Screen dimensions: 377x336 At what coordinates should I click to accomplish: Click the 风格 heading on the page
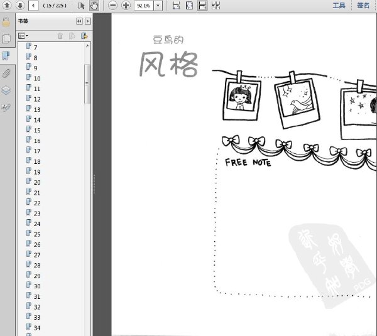pos(169,64)
